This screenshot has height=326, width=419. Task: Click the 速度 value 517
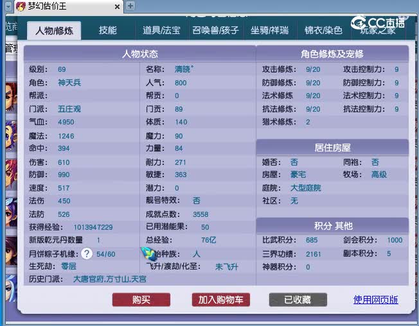[64, 188]
